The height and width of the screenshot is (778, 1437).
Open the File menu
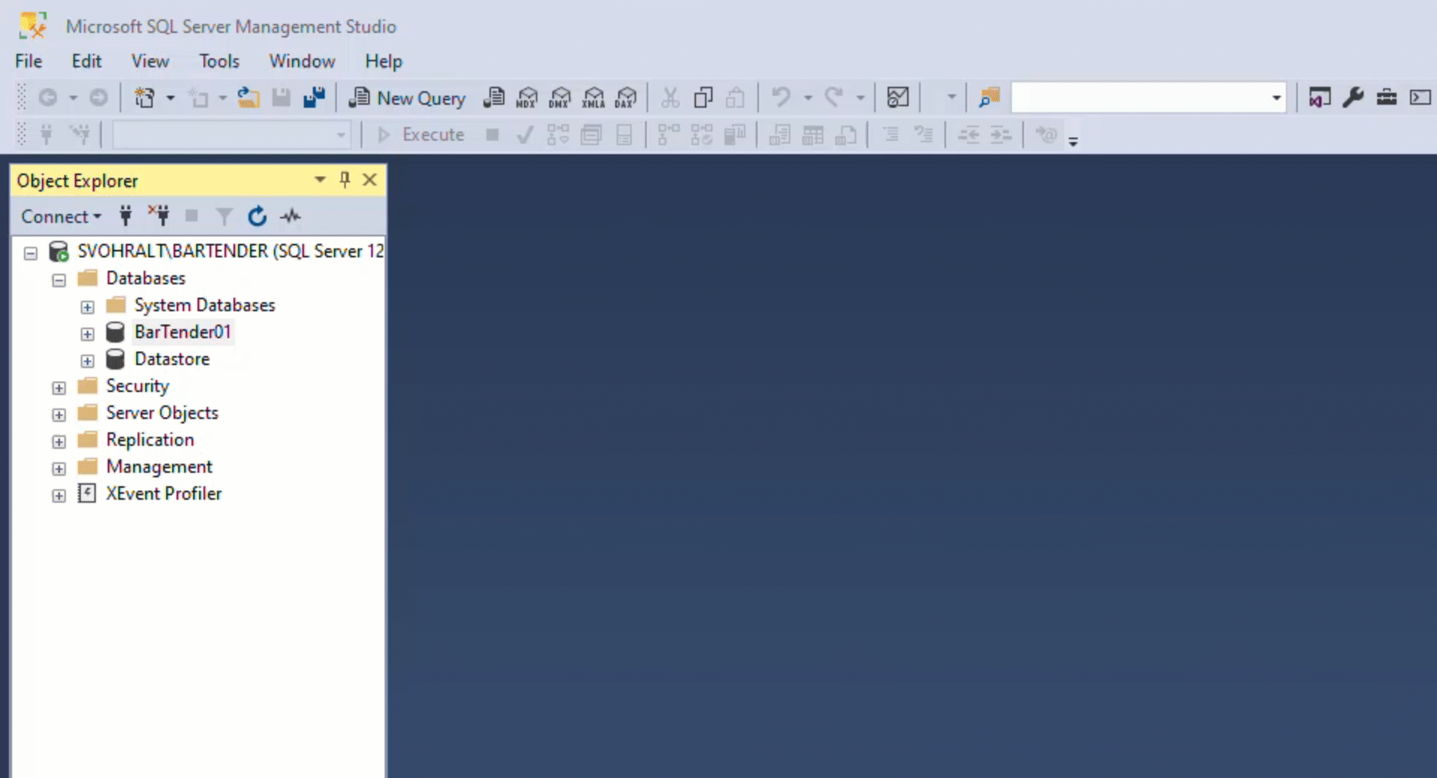[x=28, y=61]
